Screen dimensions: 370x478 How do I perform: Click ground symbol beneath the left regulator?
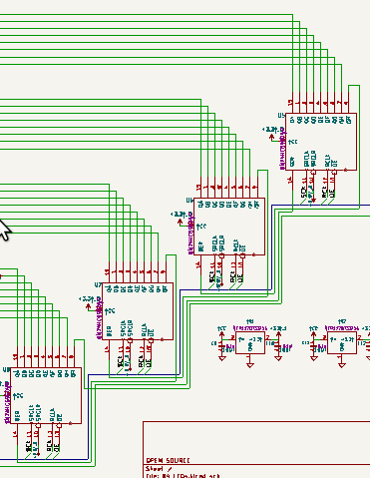click(250, 364)
